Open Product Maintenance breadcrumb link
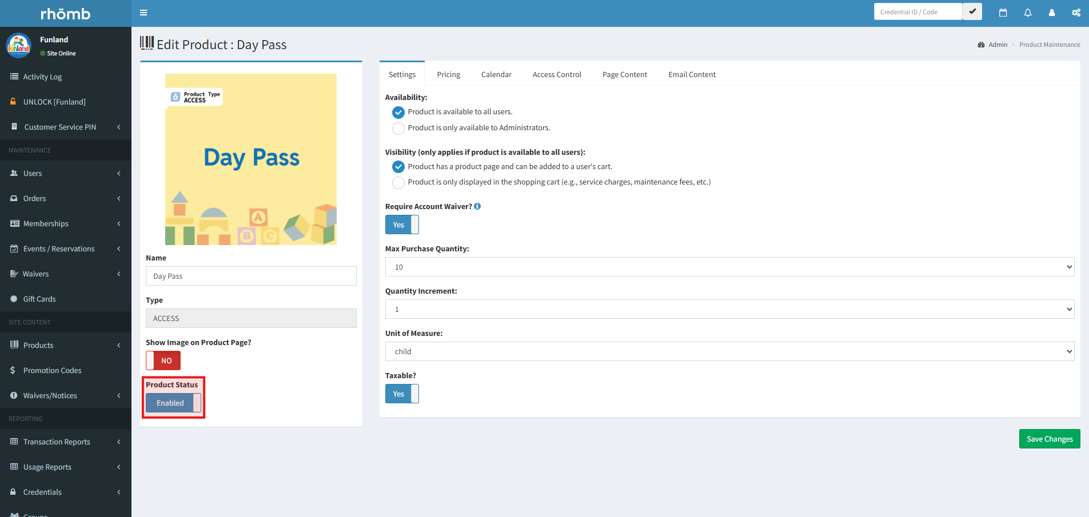 click(x=1050, y=45)
